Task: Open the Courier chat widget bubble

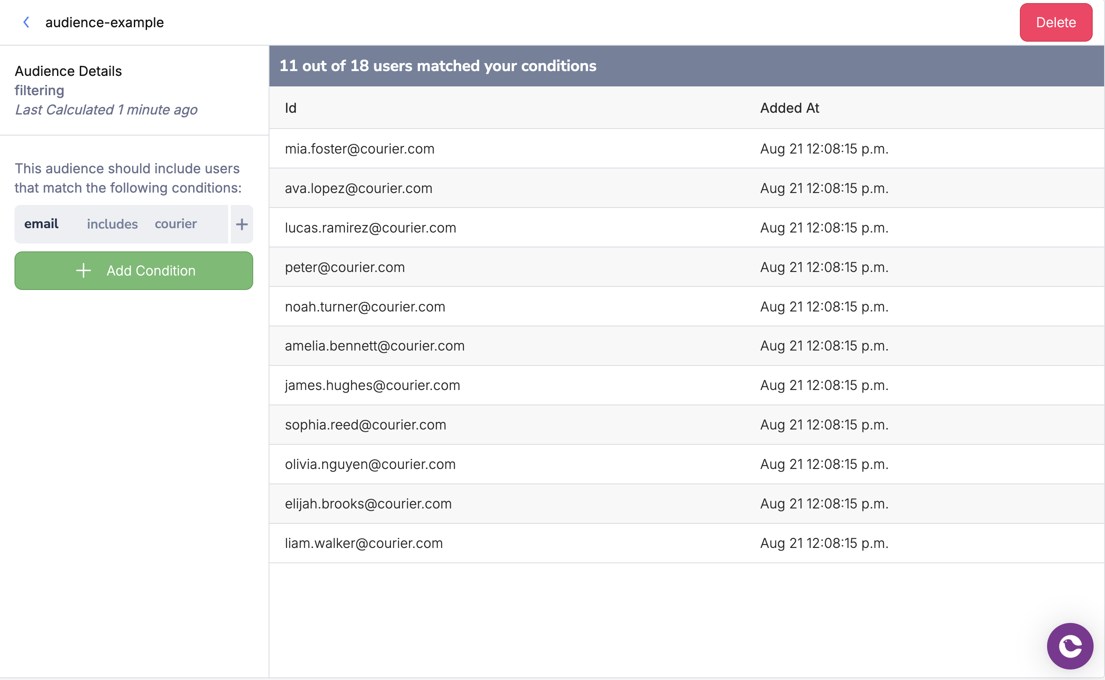Action: point(1070,646)
